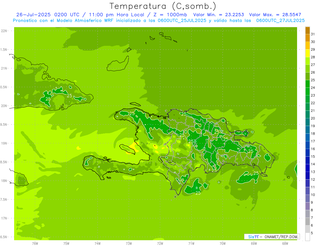Viewport: 320px width, 247px height.
Task: Click the '74W' longitude label
Action: tap(98, 243)
